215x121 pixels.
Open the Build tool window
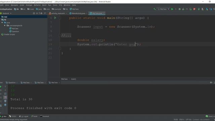(34, 116)
